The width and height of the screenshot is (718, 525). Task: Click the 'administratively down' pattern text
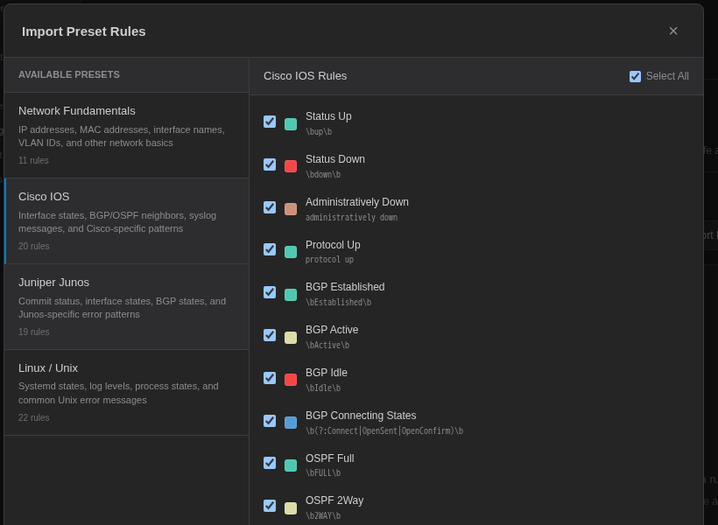click(352, 217)
